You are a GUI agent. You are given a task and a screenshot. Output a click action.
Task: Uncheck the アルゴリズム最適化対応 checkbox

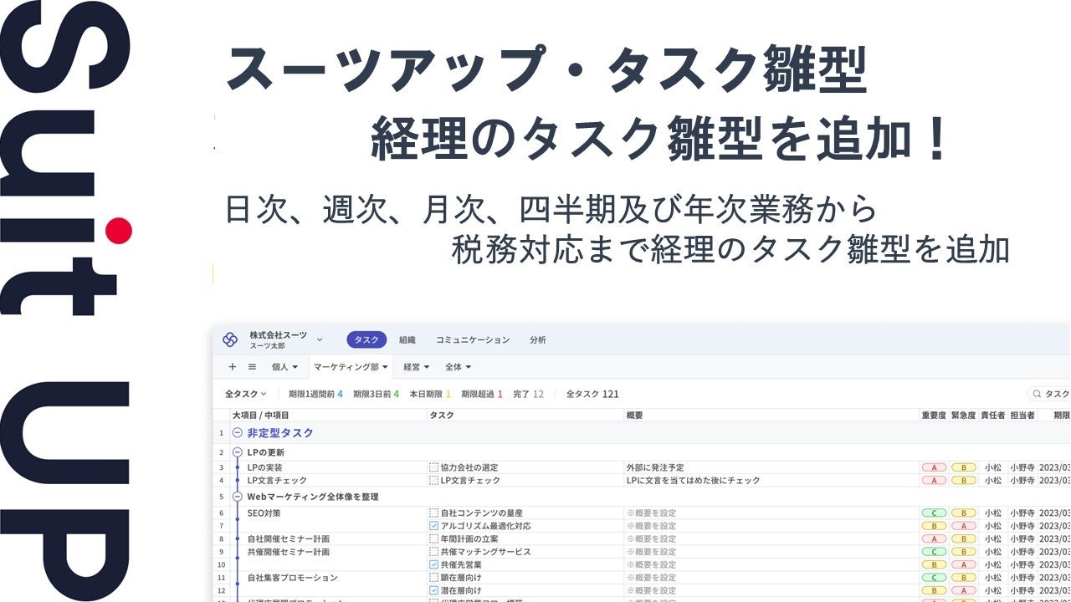[x=433, y=526]
